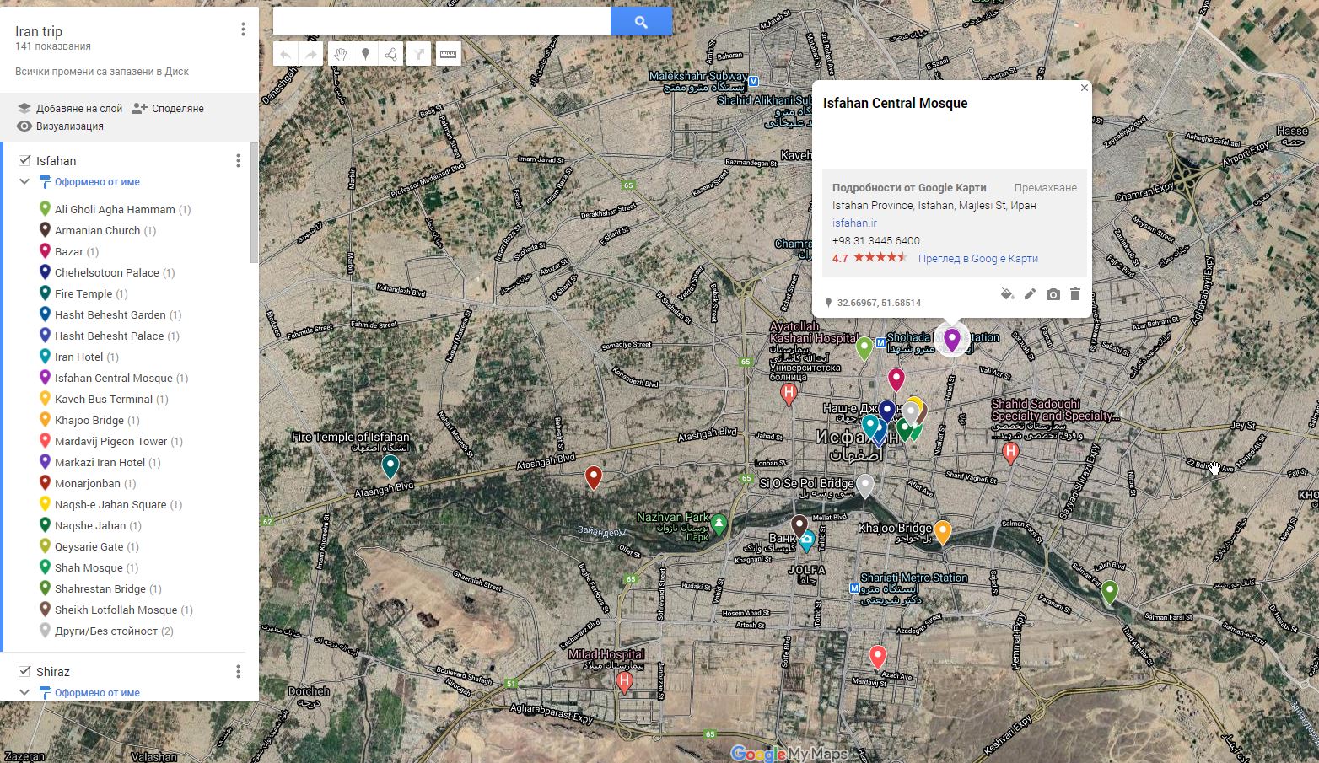Collapse the Isfahan layer chevron
The image size is (1319, 763).
click(x=24, y=181)
